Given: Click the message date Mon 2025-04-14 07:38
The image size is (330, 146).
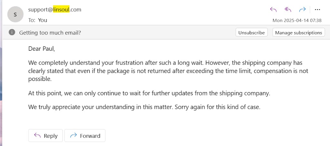Looking at the screenshot, I should tap(297, 20).
